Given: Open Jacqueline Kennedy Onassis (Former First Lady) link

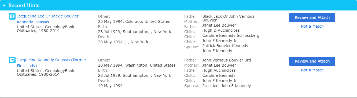Looking at the screenshot, I should 51,63.
